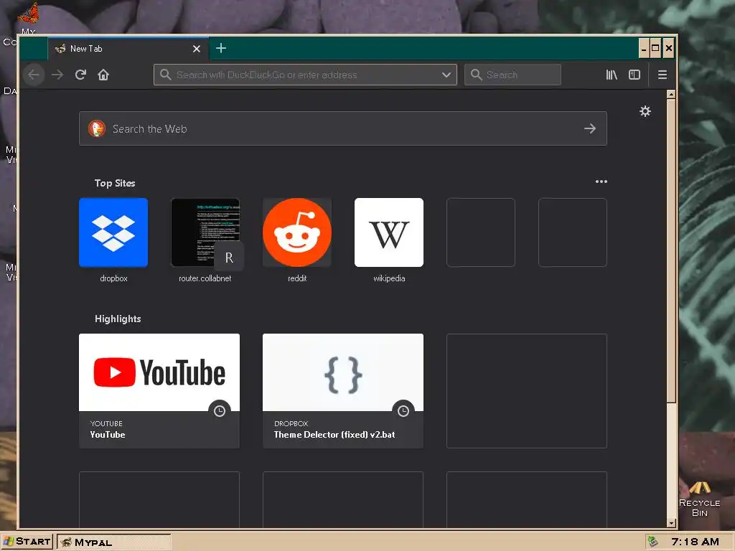Maximize the Mypal browser window
The height and width of the screenshot is (551, 735).
pos(655,48)
